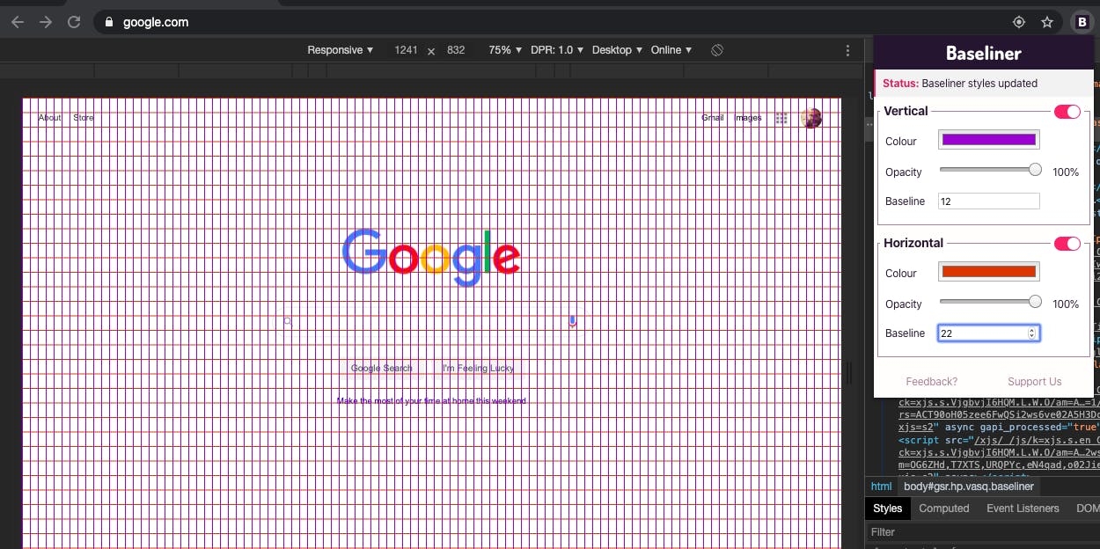Click the lock icon beside google.com
Screen dimensions: 1100x549
point(109,23)
